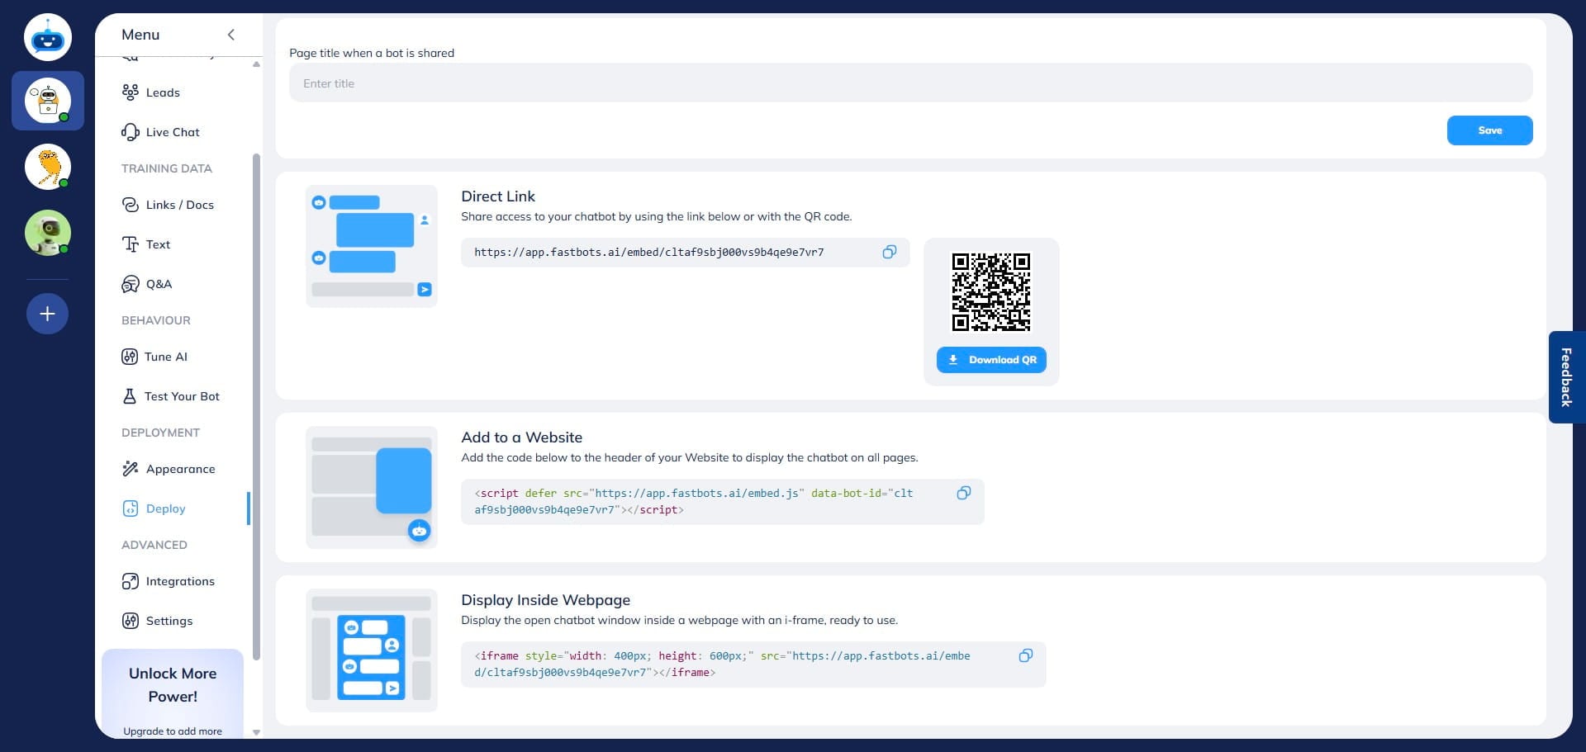Open Integrations in the sidebar
The image size is (1586, 752).
[x=179, y=581]
